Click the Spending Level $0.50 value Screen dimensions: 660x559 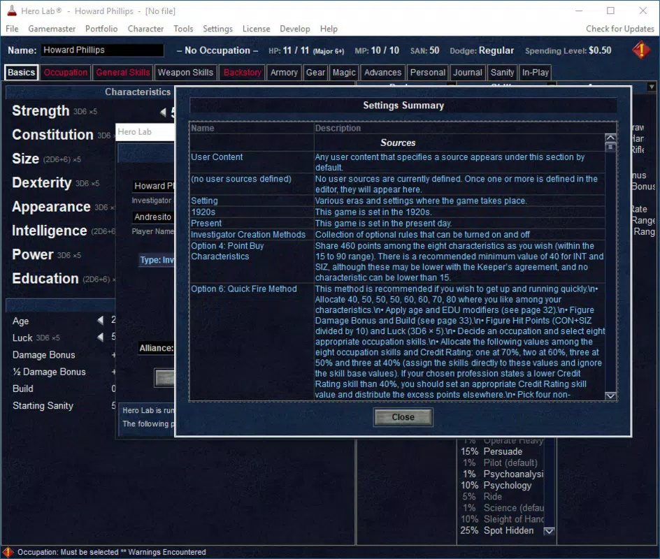pyautogui.click(x=600, y=50)
